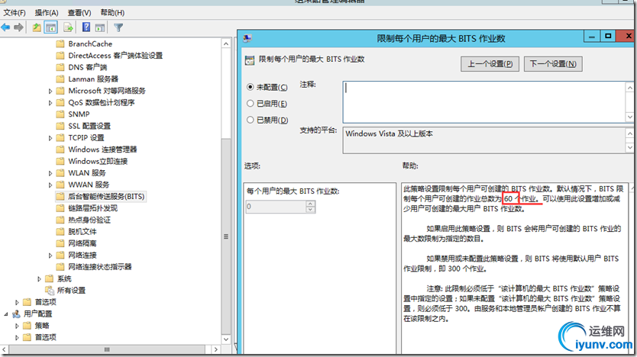Expand the WLAN 服务 node

[x=50, y=174]
